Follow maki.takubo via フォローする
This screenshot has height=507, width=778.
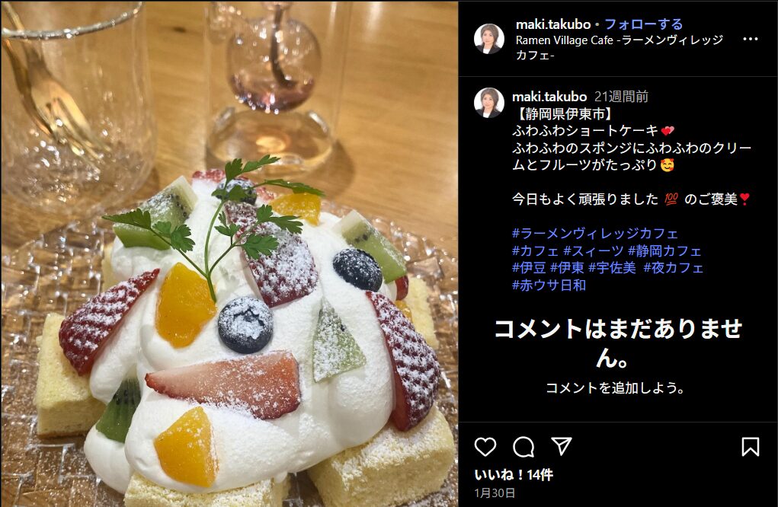[644, 24]
